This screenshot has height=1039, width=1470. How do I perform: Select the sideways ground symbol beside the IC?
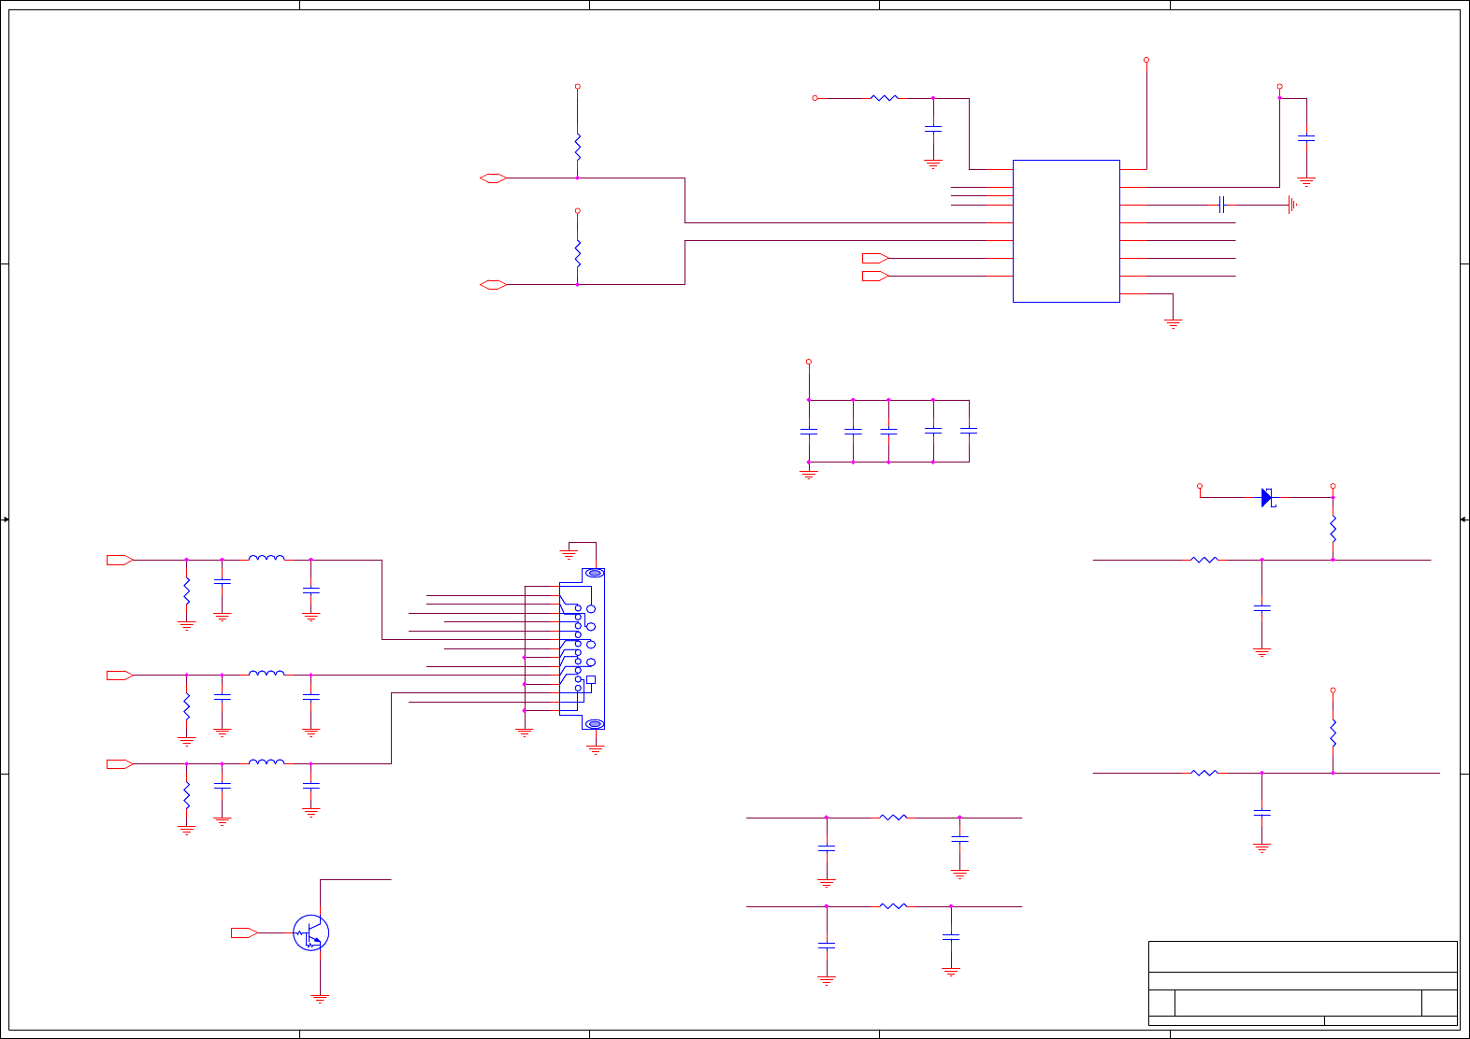(x=1292, y=205)
